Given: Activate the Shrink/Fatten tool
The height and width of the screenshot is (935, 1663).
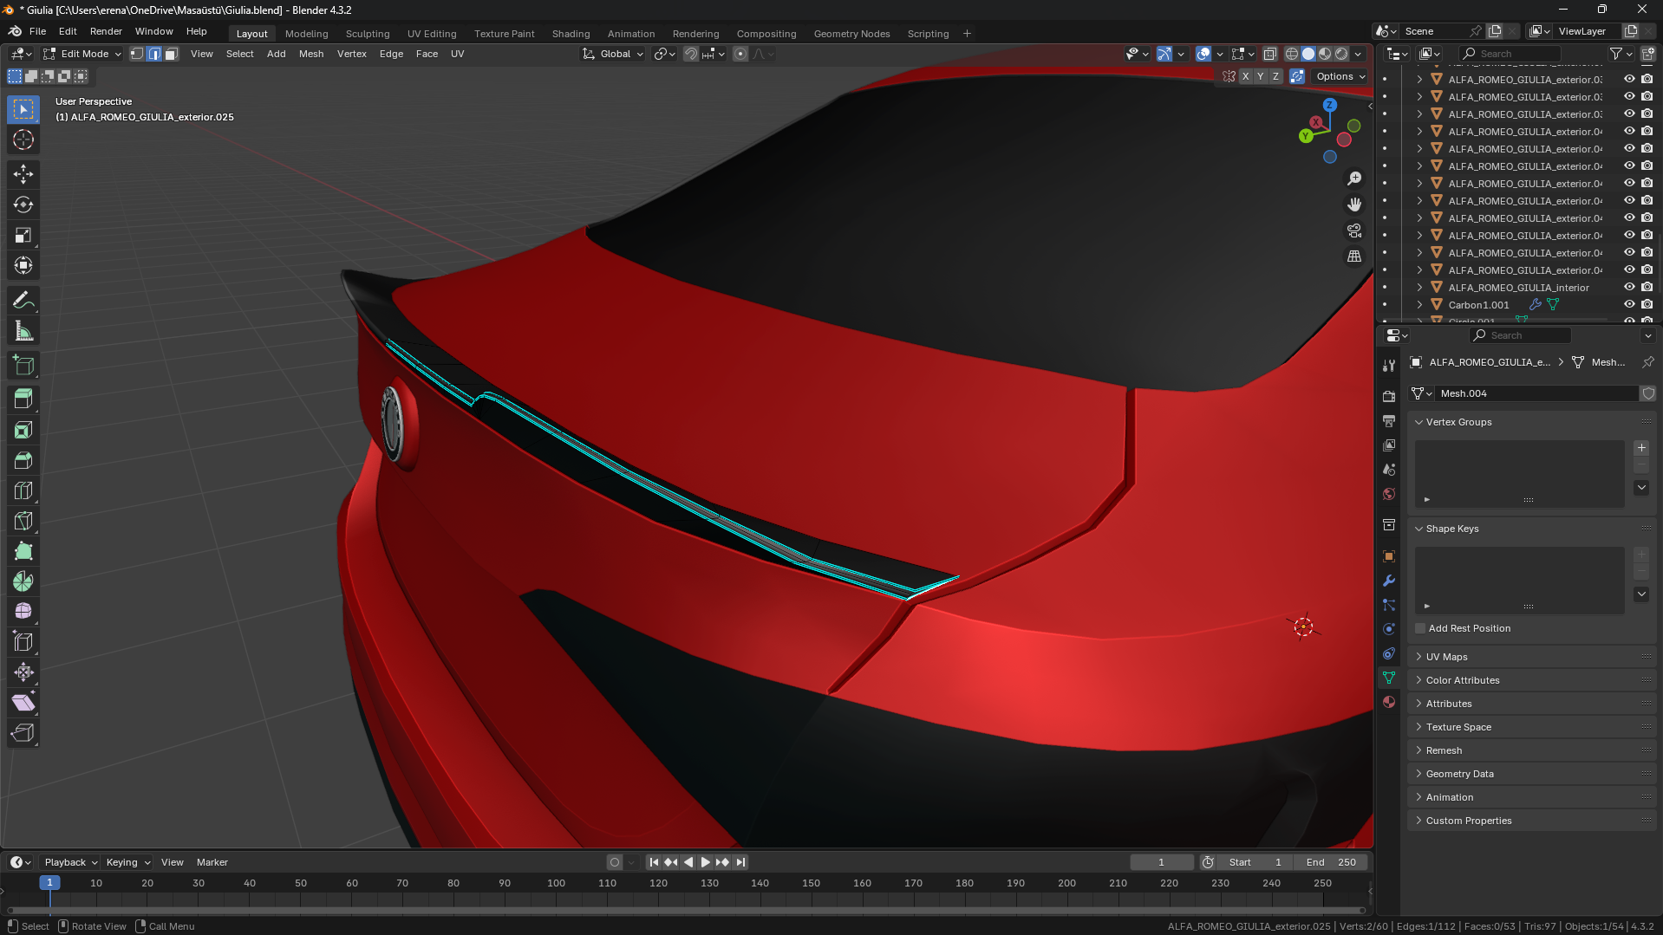Looking at the screenshot, I should 23,672.
